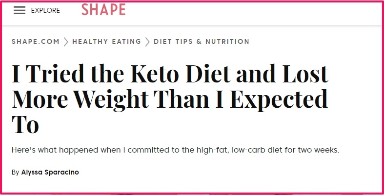Click the word 'Tried' in the headline
Image resolution: width=384 pixels, height=195 pixels.
click(55, 74)
